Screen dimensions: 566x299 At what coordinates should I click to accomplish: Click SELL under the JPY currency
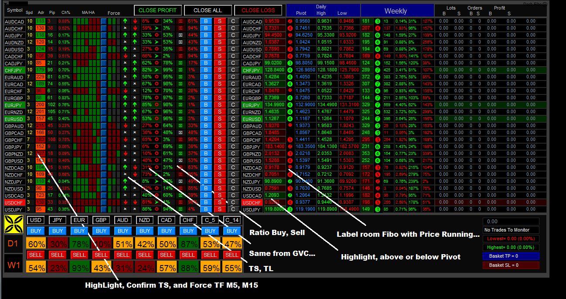click(x=58, y=255)
